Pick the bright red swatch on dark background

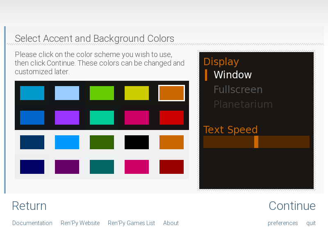click(171, 118)
